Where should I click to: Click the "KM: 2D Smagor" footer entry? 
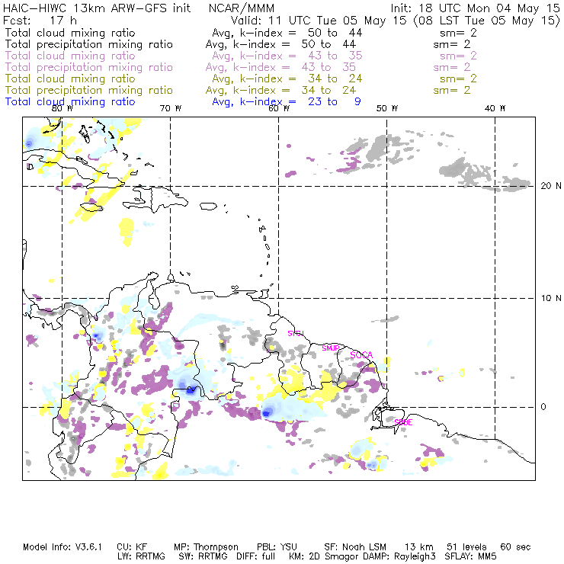point(322,556)
